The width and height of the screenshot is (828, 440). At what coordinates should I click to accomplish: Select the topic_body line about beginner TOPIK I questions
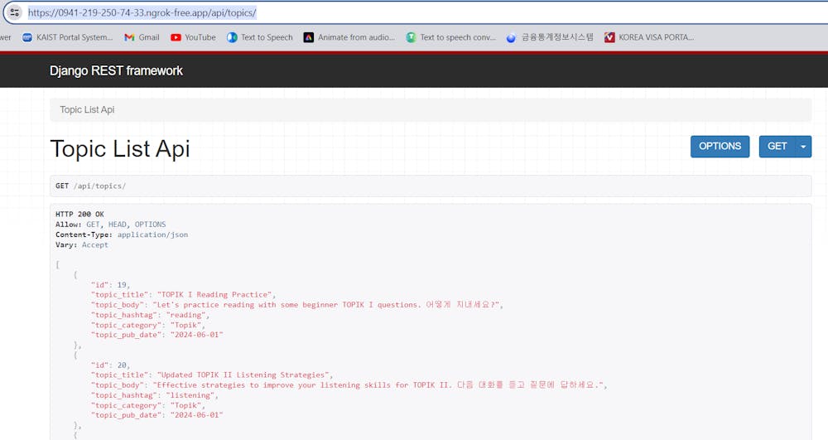point(296,305)
